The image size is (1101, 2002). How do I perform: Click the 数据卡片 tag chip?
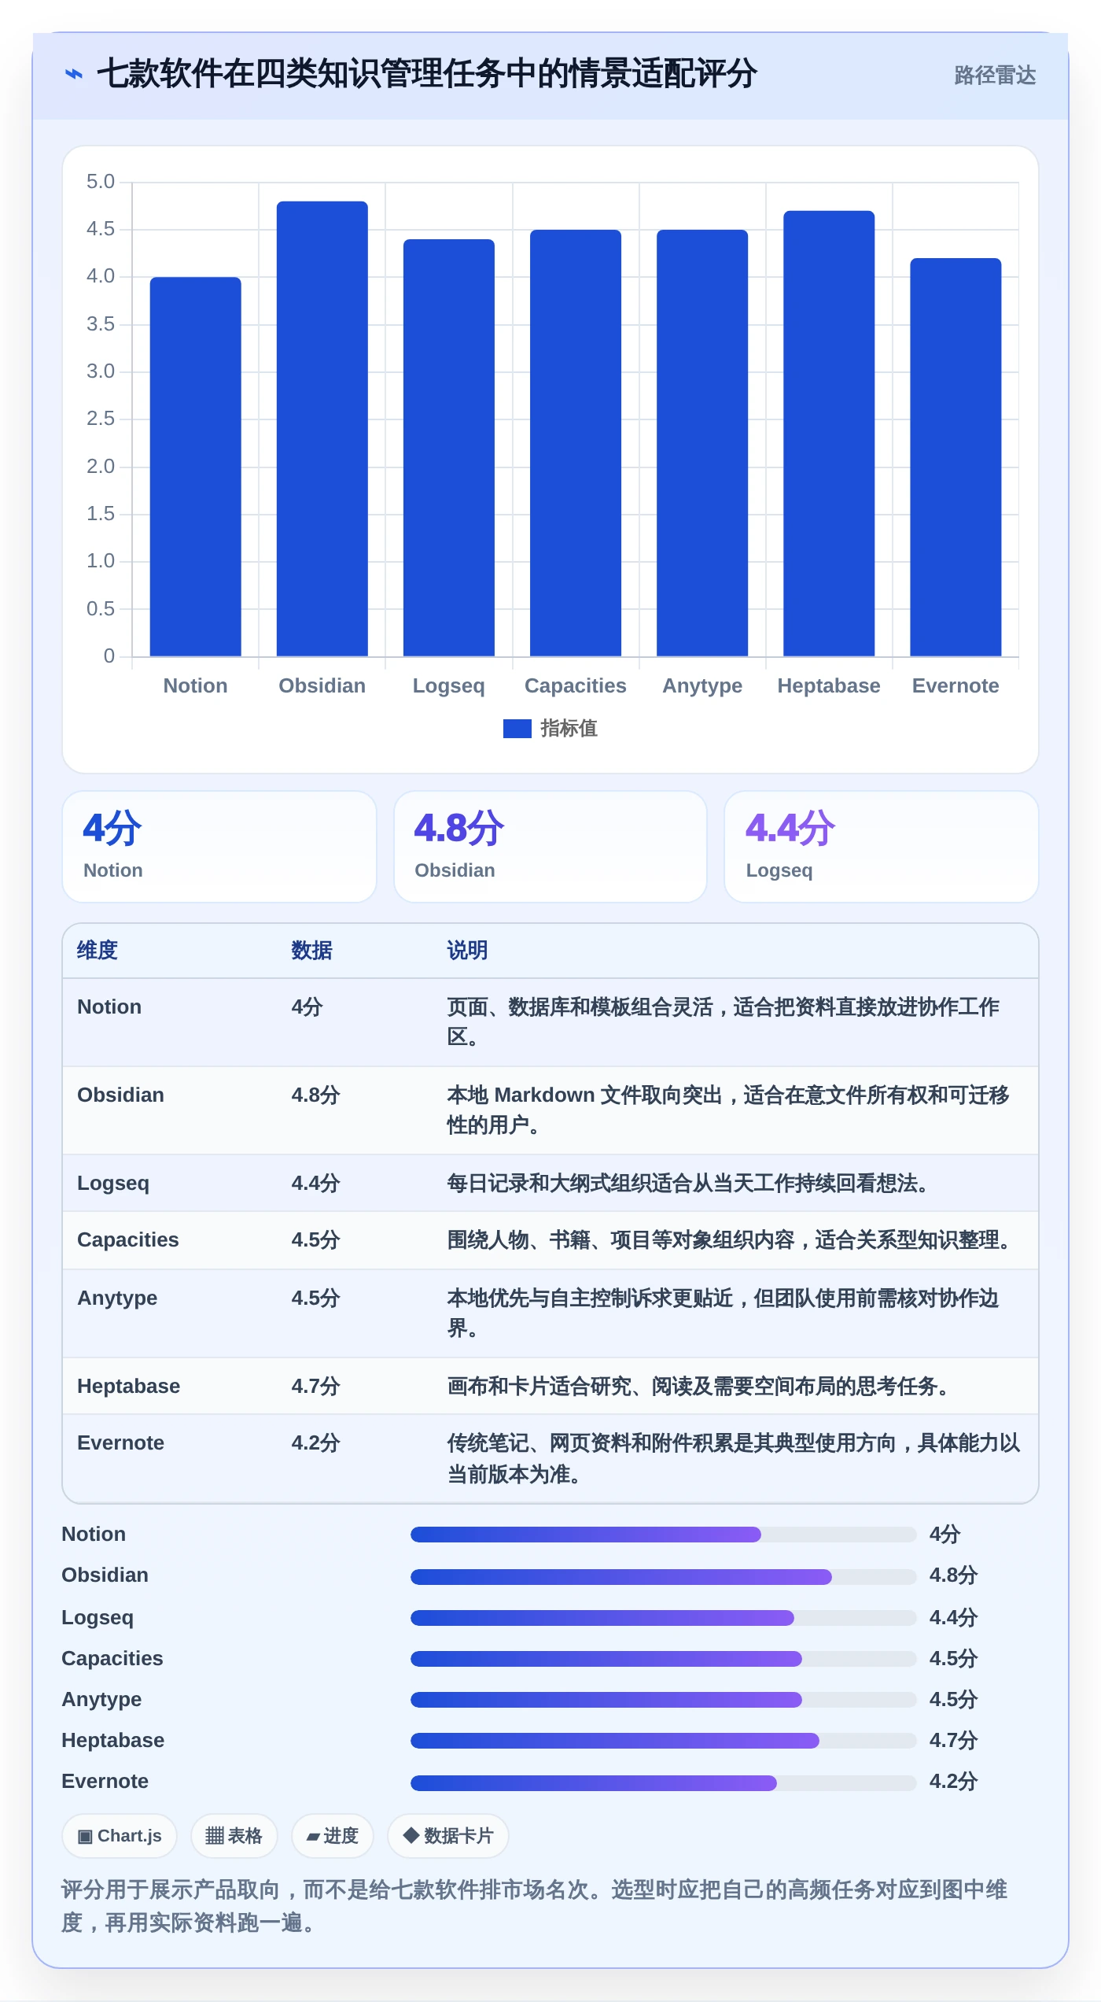pyautogui.click(x=448, y=1836)
